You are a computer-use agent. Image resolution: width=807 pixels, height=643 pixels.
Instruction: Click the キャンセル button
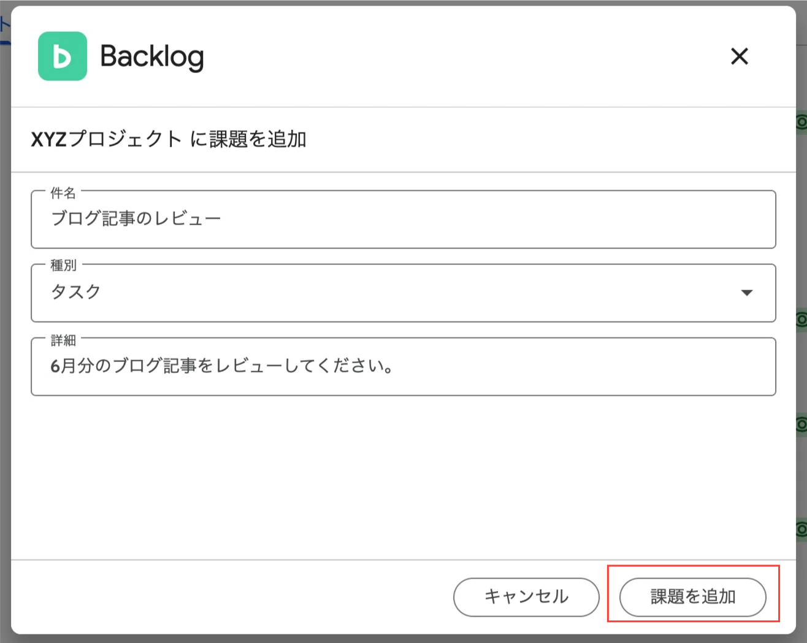(x=526, y=597)
